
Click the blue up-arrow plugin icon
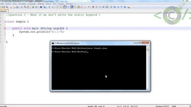point(118,7)
